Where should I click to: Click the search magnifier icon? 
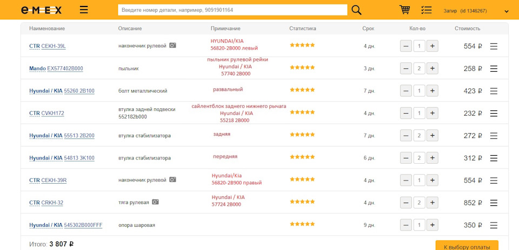[x=356, y=10]
